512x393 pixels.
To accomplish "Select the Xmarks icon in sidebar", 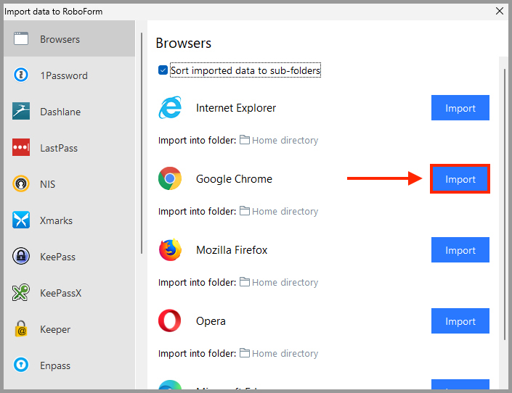I will (x=21, y=220).
